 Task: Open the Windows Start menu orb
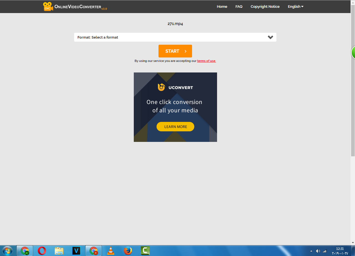coord(7,251)
